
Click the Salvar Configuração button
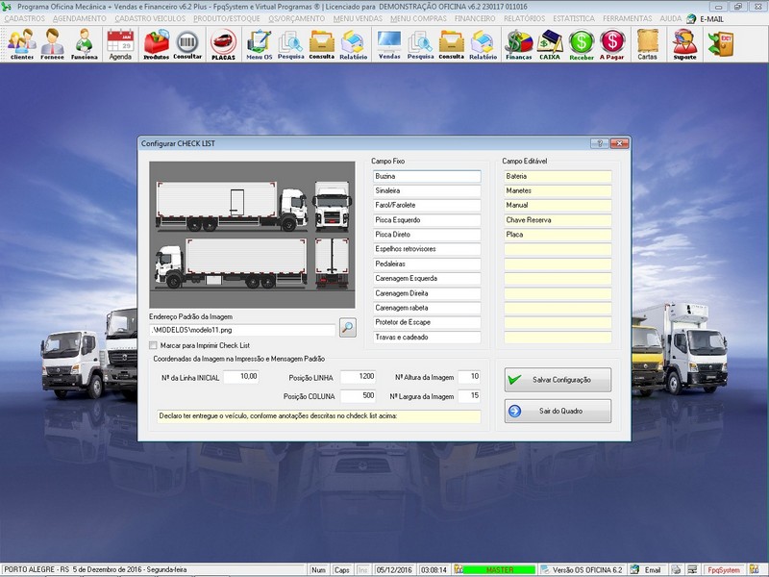tap(558, 380)
